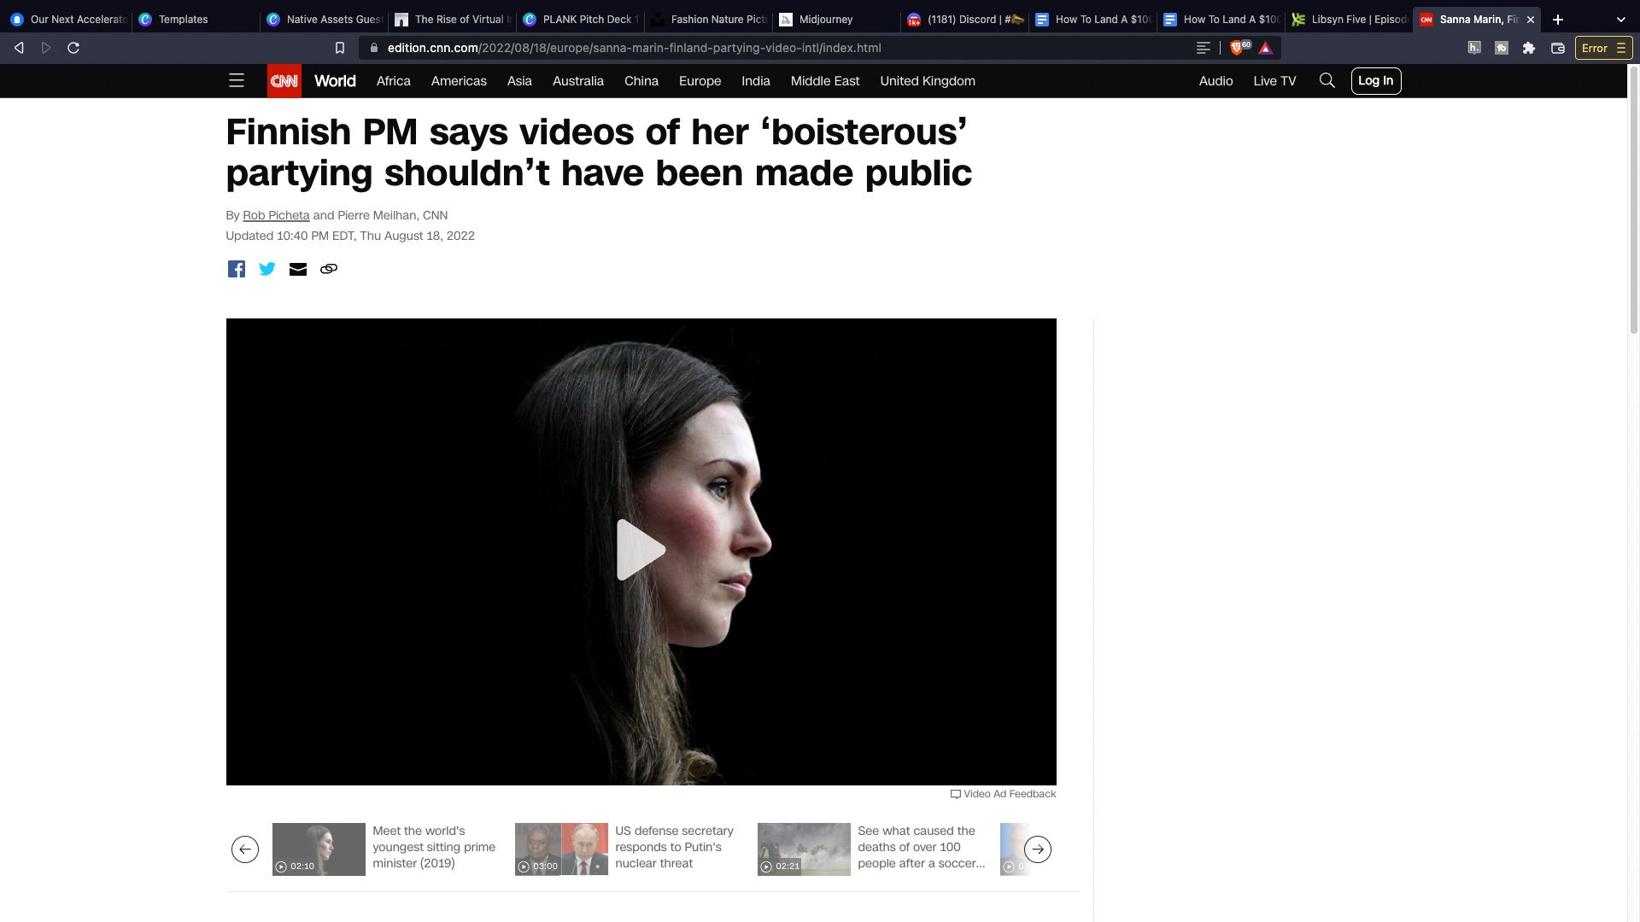
Task: Open Live TV
Action: click(x=1274, y=81)
